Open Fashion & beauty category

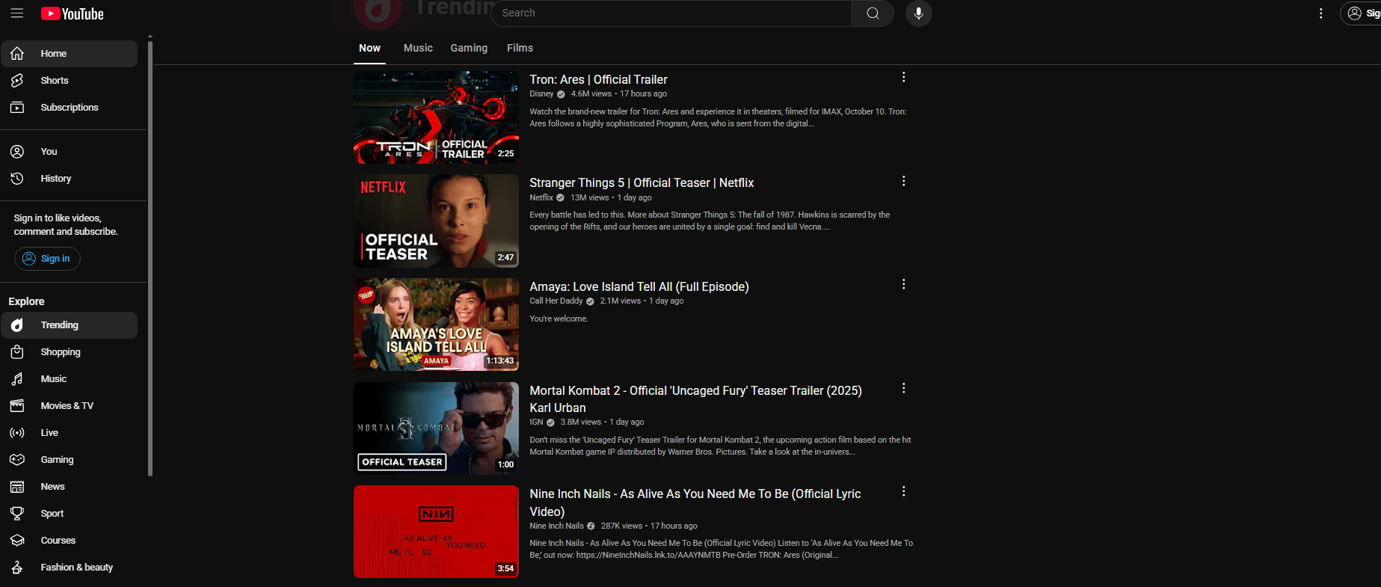(x=70, y=568)
